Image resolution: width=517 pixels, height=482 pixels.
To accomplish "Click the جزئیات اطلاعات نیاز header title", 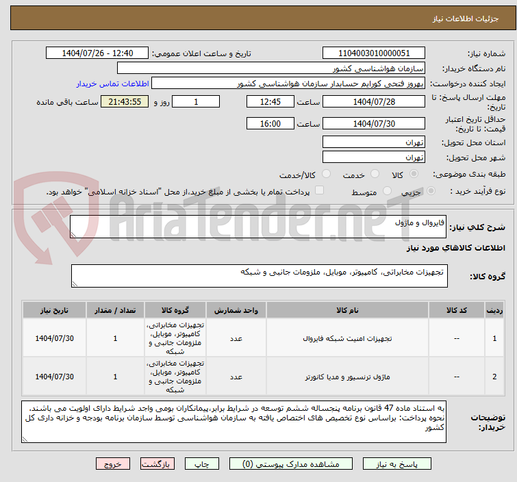I will pos(465,18).
